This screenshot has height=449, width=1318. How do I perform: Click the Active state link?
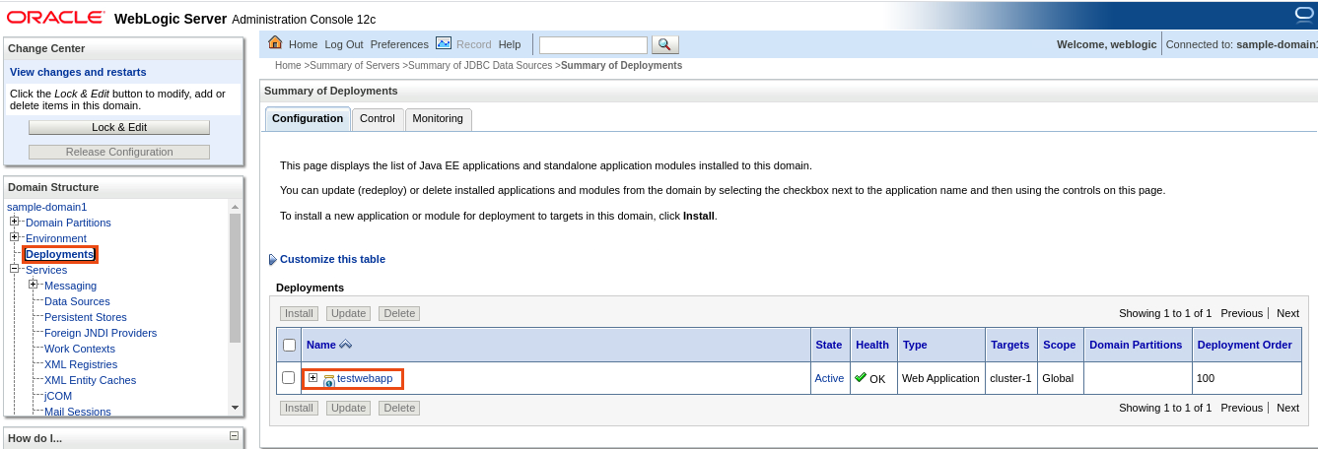pos(829,378)
